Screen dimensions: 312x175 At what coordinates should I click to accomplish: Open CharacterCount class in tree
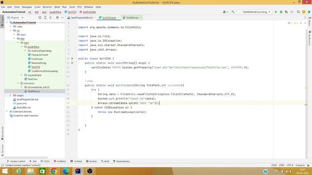click(39, 55)
